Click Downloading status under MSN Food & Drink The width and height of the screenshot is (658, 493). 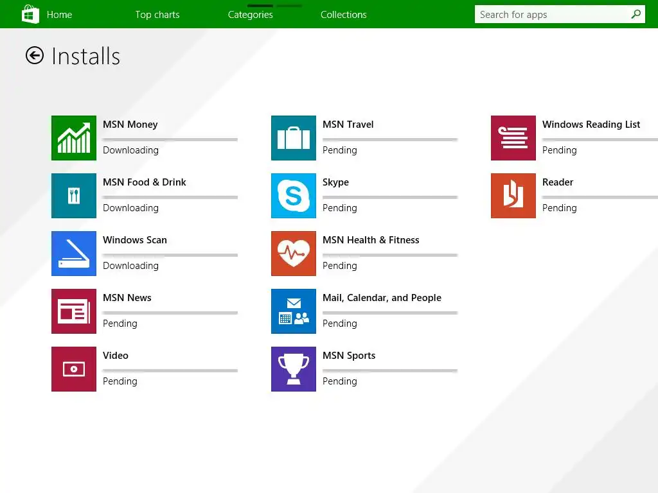tap(130, 209)
